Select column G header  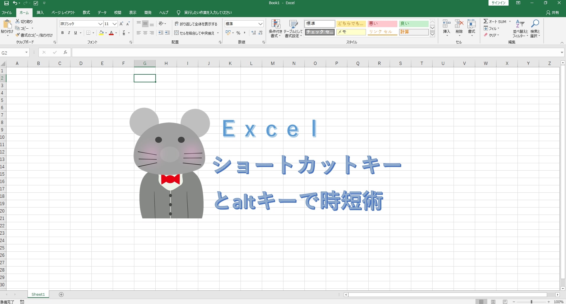click(145, 63)
